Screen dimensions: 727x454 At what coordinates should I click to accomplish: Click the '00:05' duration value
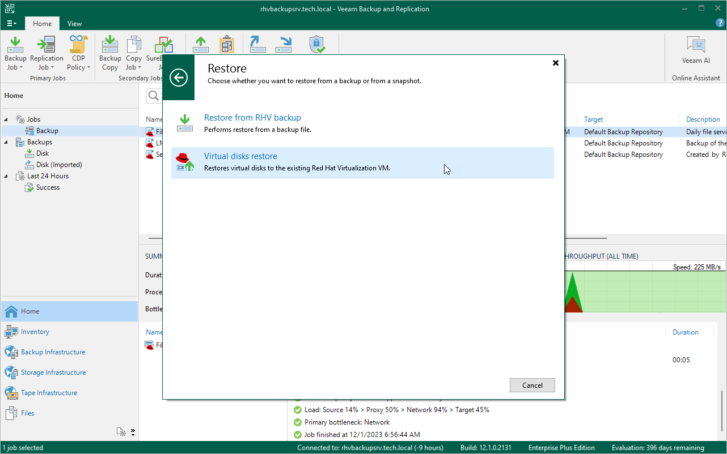coord(680,360)
